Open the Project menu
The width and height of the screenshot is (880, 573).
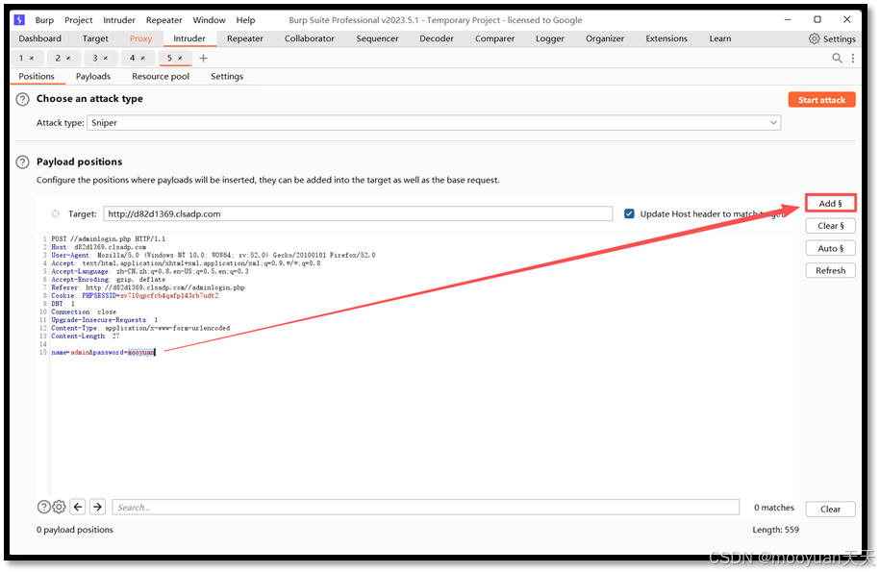pos(79,20)
